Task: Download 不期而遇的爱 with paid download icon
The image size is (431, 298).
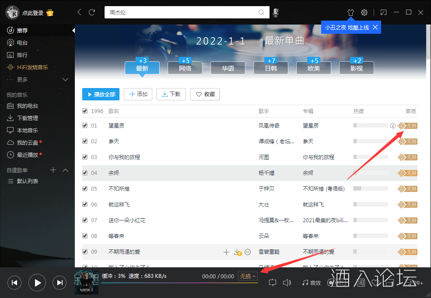Action: 238,252
